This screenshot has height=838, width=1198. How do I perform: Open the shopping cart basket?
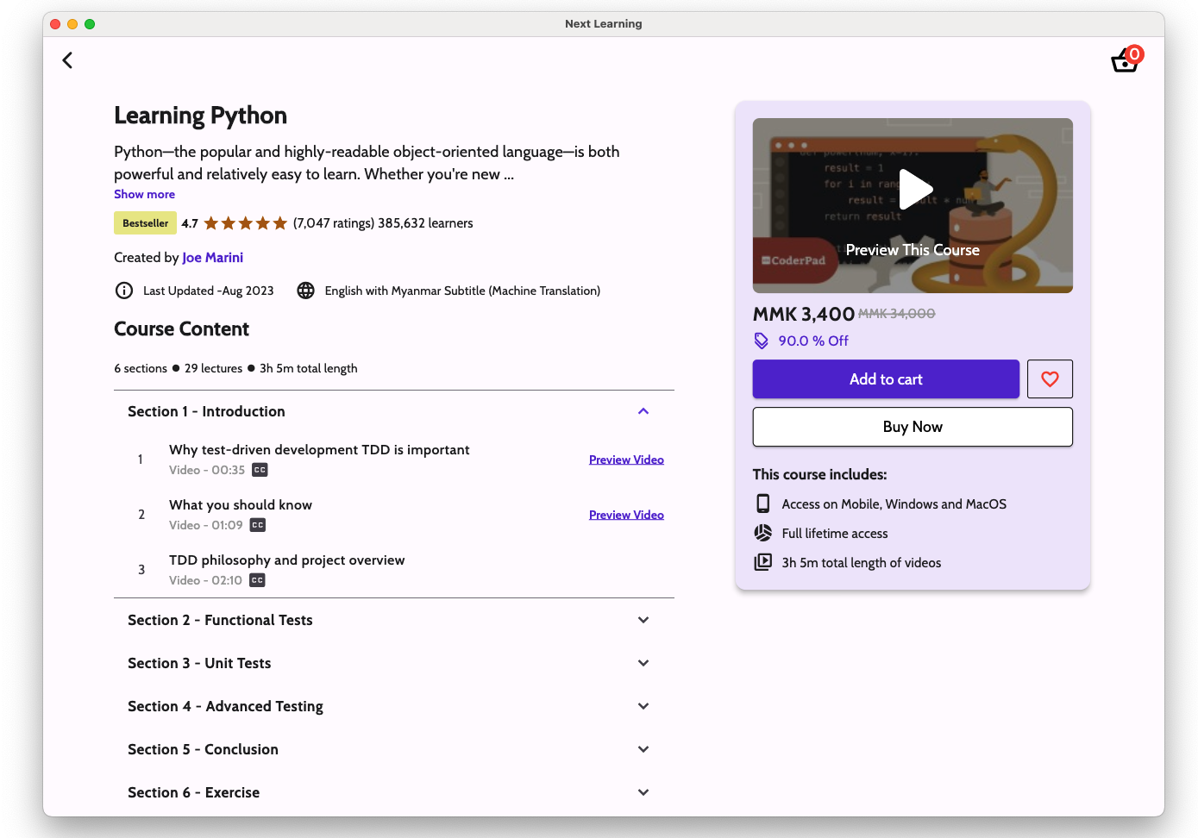pyautogui.click(x=1125, y=60)
